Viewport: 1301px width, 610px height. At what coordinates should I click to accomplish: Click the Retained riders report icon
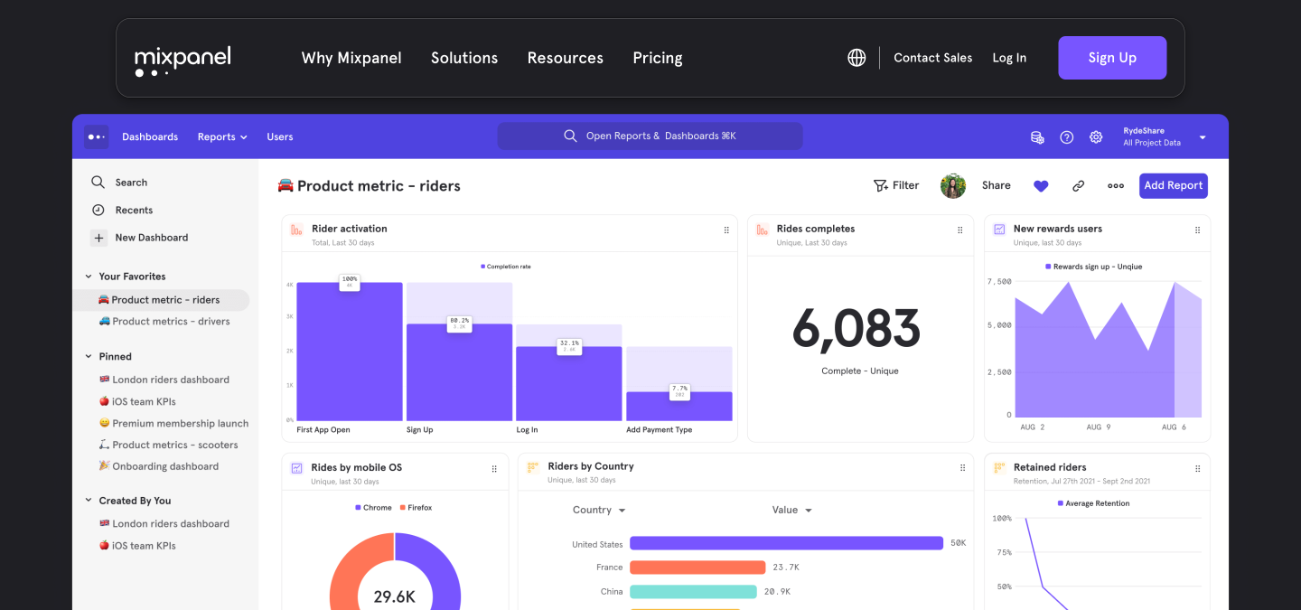point(999,468)
